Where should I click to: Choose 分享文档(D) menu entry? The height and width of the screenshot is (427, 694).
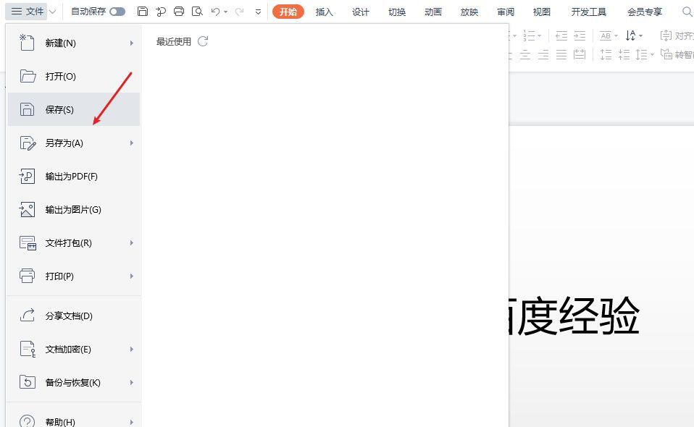[x=73, y=316]
